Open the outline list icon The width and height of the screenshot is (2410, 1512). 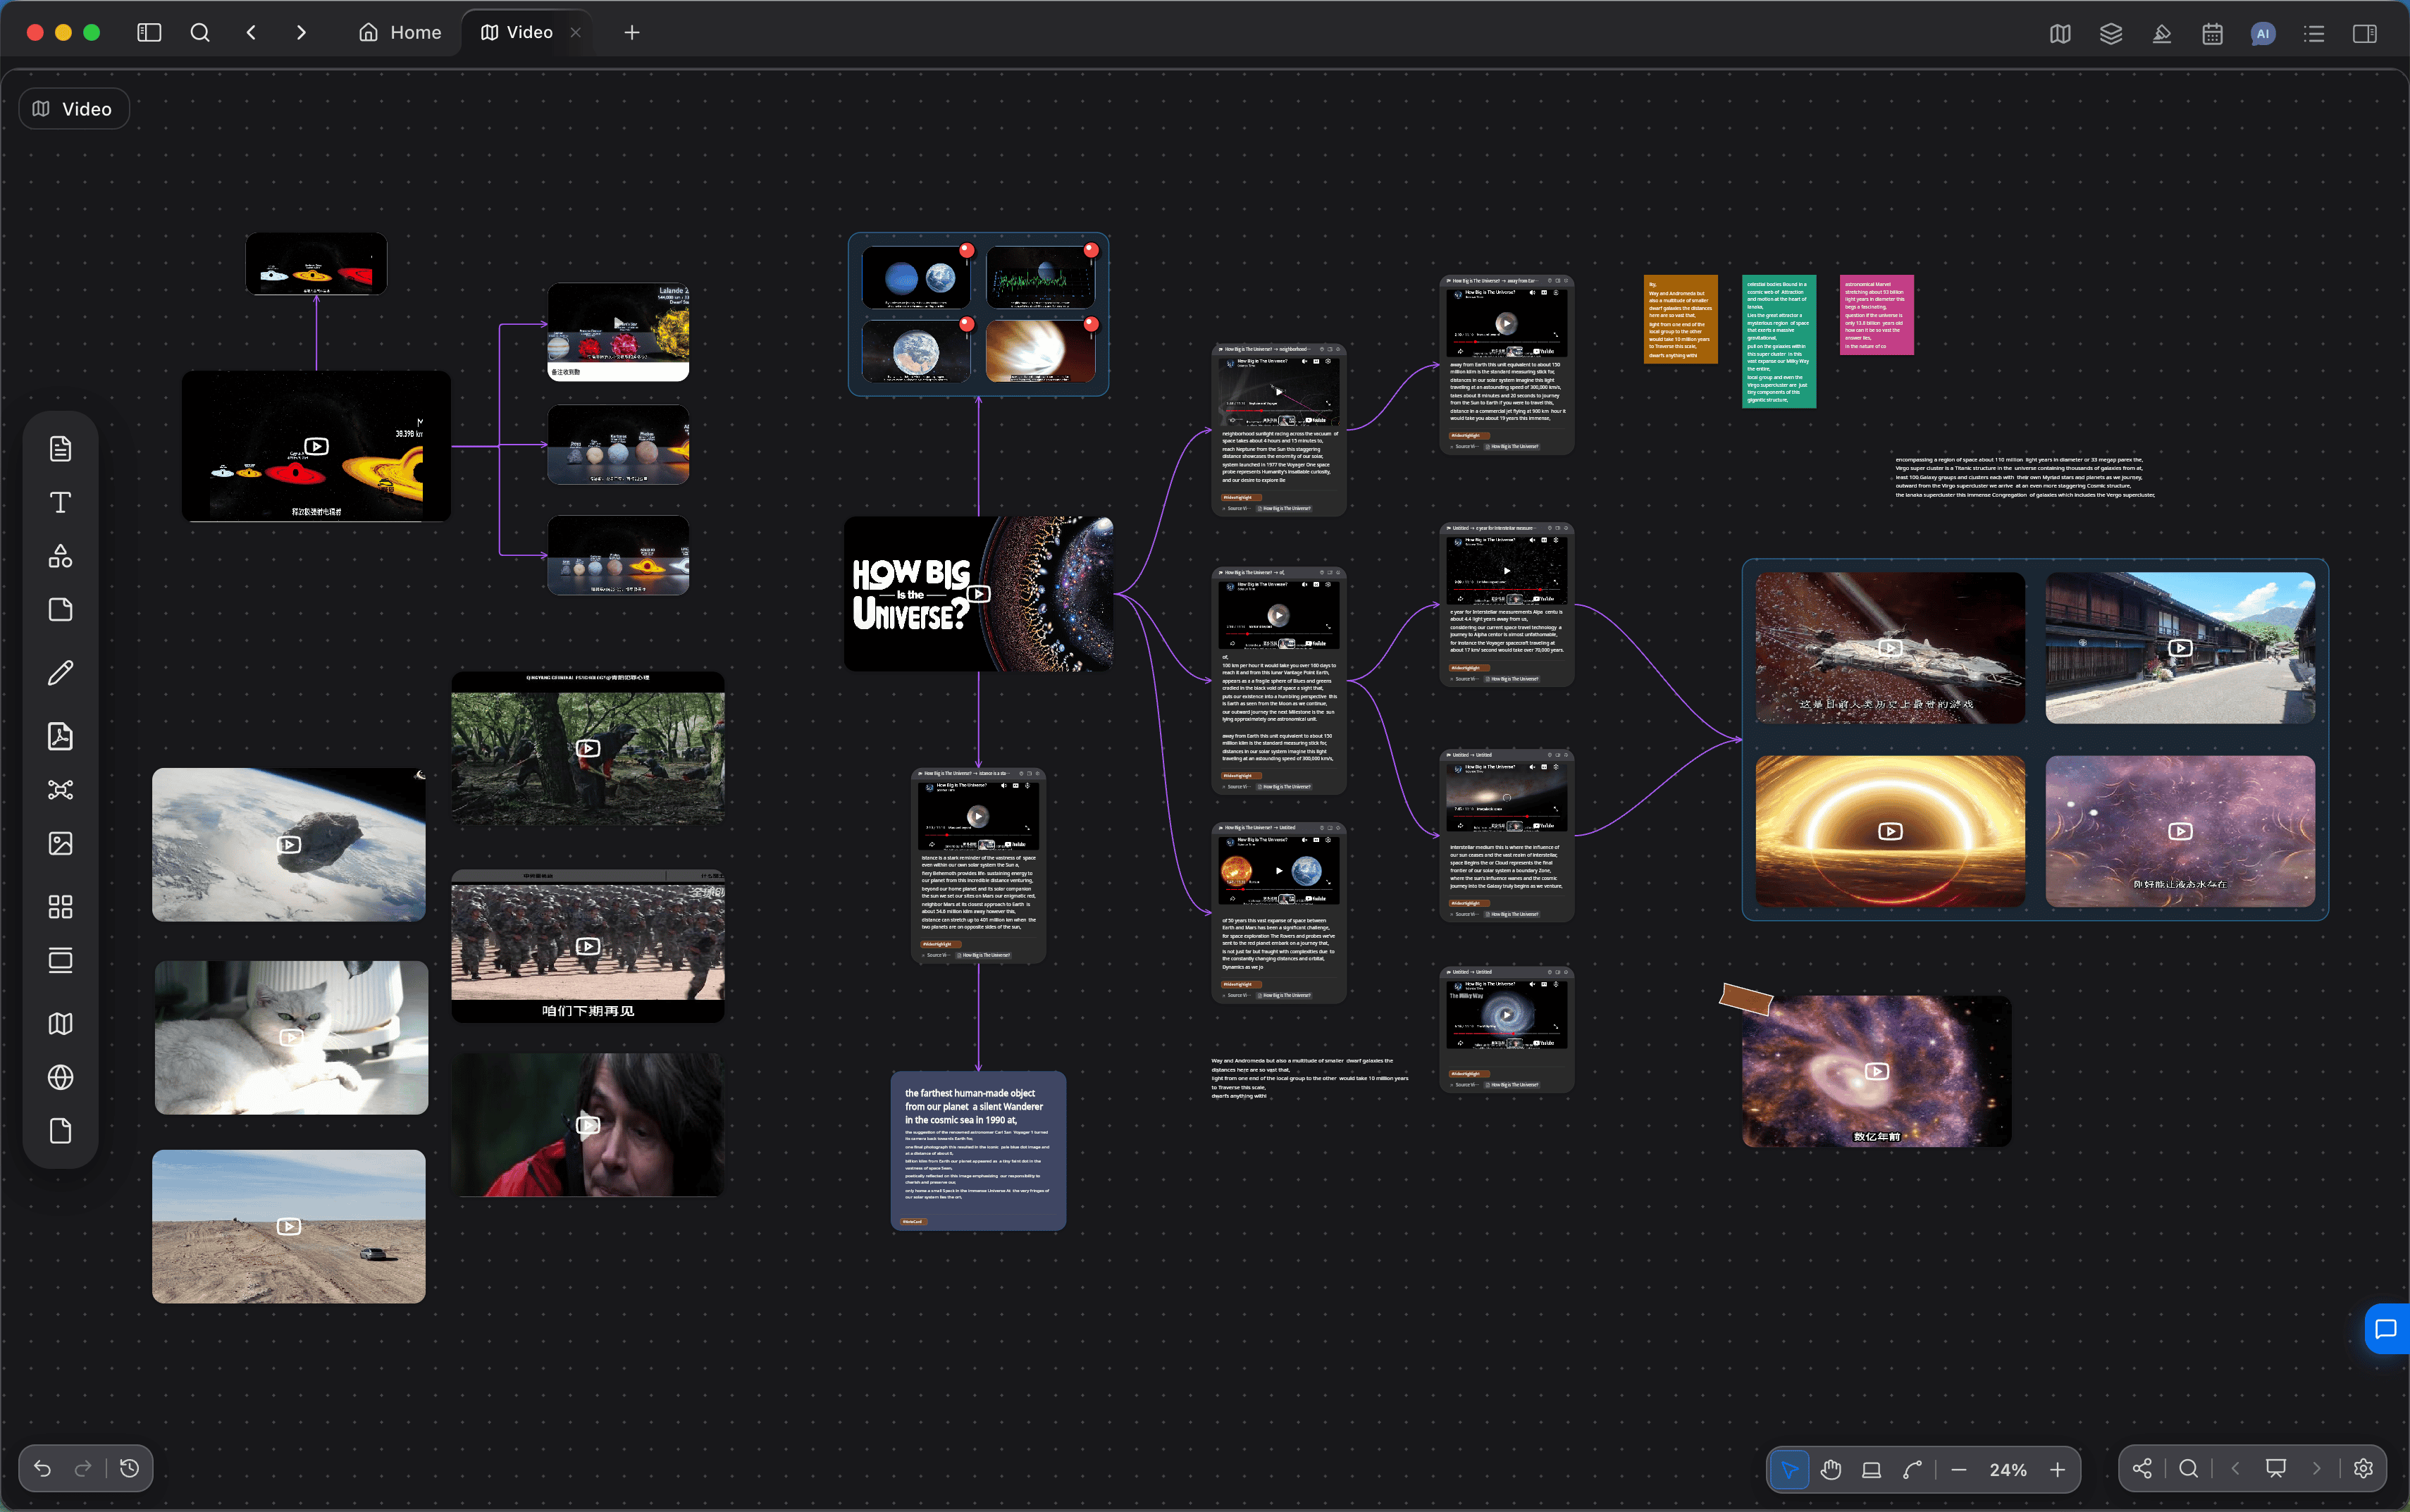(x=2314, y=34)
